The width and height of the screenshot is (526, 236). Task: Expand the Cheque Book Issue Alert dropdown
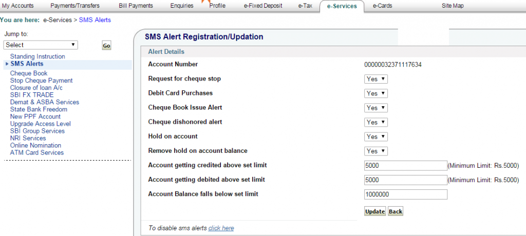(x=376, y=108)
